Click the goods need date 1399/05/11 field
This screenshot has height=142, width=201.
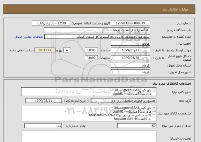pos(44,101)
